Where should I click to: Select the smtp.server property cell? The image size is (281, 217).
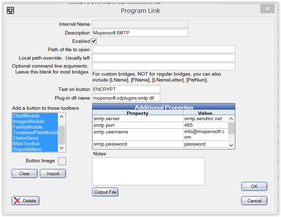(138, 119)
